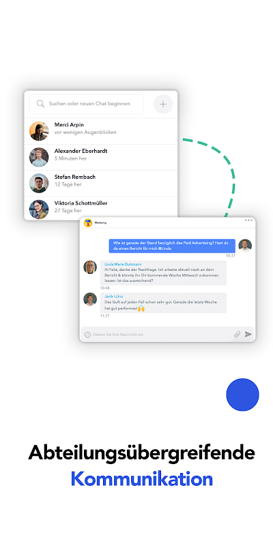Click the large blue circle
This screenshot has width=273, height=546.
(x=243, y=394)
